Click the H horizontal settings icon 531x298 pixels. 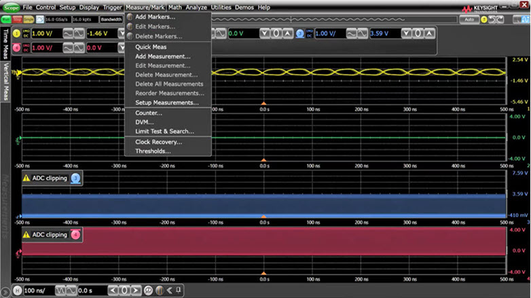17,291
